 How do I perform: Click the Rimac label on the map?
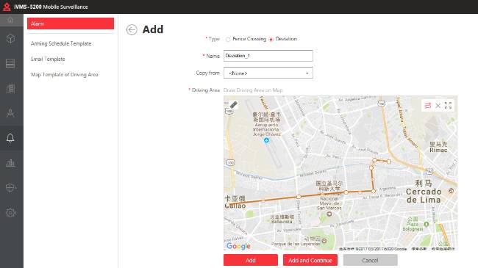tap(438, 150)
